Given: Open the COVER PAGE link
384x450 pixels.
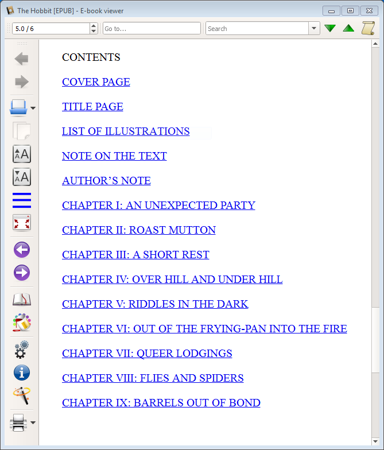Looking at the screenshot, I should (x=96, y=82).
